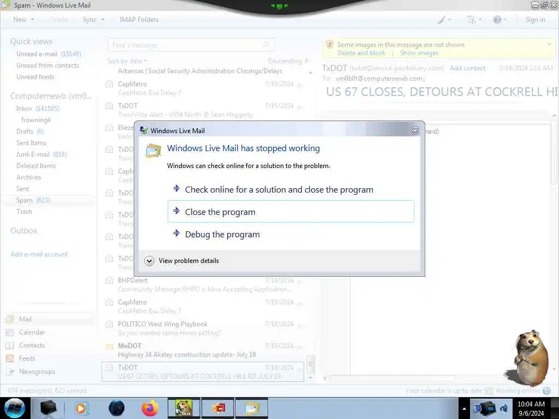Click the search magnifier icon
The image size is (559, 419).
coord(266,45)
